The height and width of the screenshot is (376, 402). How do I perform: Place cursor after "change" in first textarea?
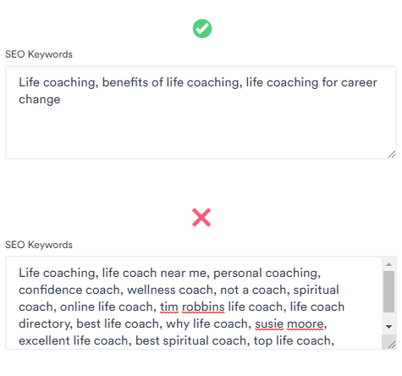coord(61,100)
